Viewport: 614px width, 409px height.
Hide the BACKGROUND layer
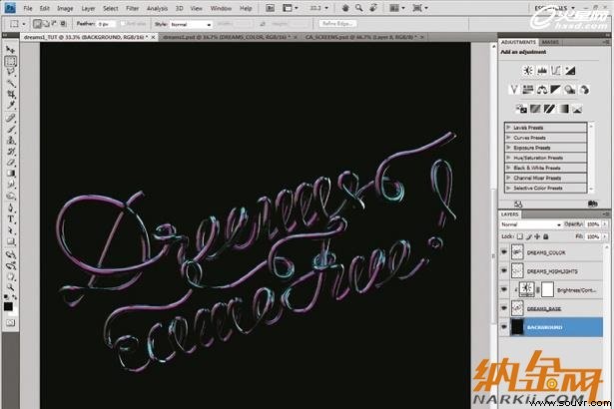tap(504, 327)
